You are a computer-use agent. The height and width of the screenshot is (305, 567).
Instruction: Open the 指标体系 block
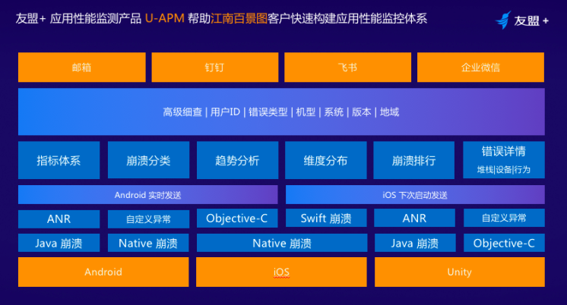[59, 160]
